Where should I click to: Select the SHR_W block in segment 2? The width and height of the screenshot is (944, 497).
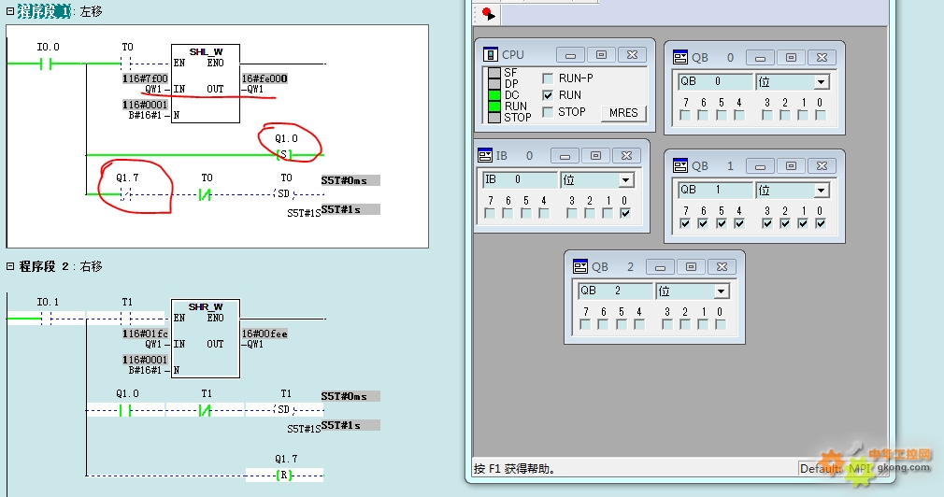tap(206, 339)
